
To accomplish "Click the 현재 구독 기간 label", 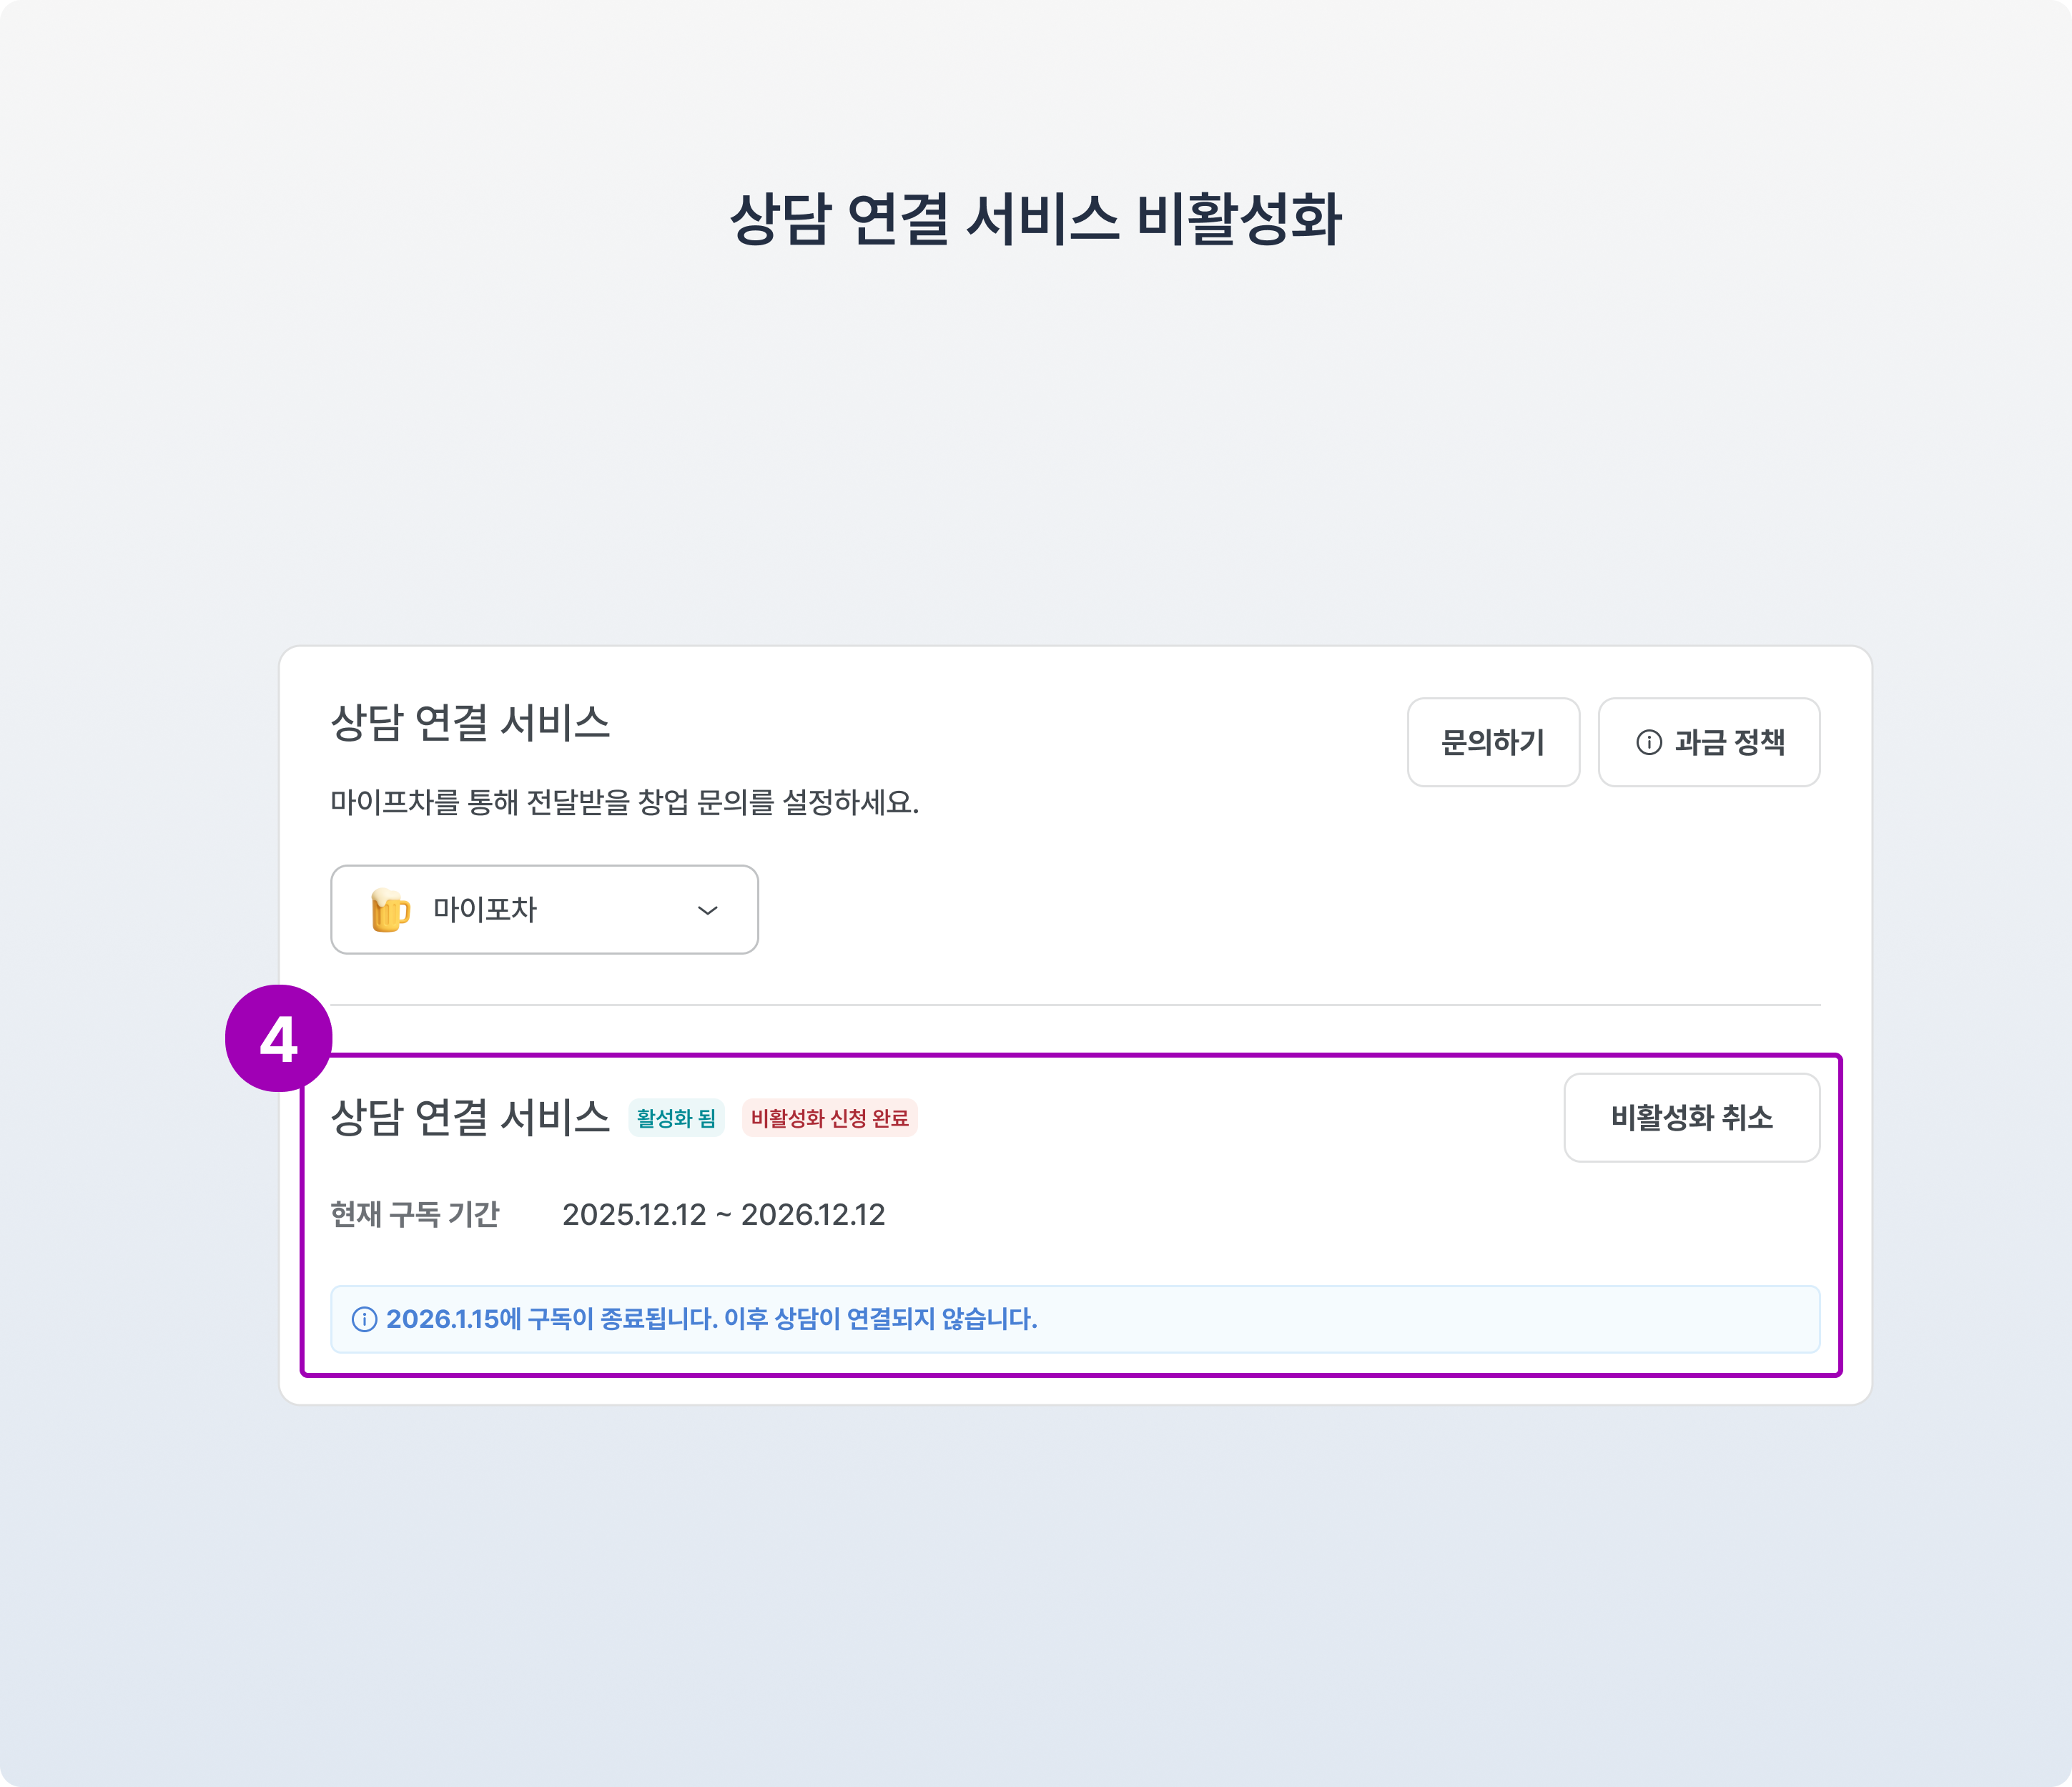I will point(414,1214).
